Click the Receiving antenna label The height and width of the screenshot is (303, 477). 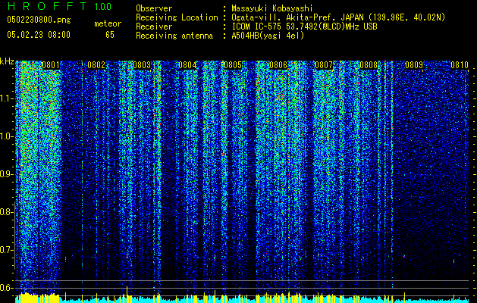pyautogui.click(x=174, y=36)
